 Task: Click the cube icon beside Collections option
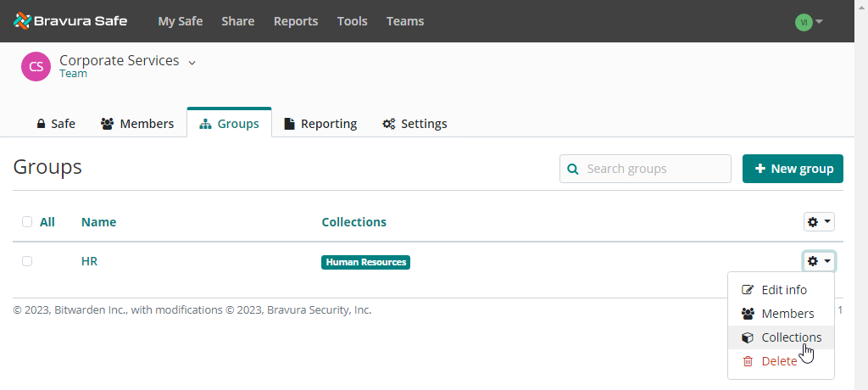coord(748,337)
